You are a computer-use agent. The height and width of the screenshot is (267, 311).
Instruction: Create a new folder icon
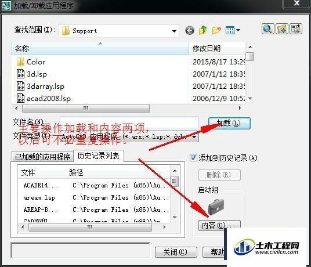[x=216, y=30]
